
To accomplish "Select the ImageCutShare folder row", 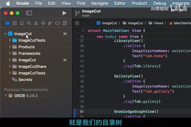I will [36, 66].
